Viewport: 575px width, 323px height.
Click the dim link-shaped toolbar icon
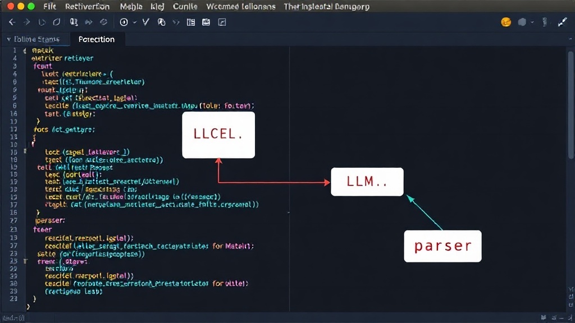coord(104,22)
